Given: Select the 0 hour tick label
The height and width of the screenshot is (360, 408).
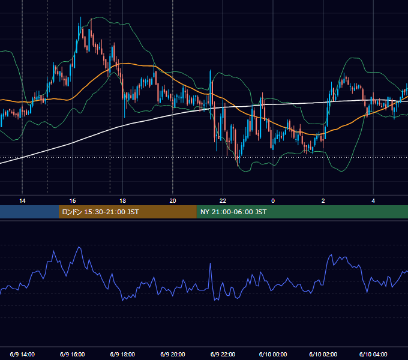Looking at the screenshot, I should pyautogui.click(x=273, y=201).
